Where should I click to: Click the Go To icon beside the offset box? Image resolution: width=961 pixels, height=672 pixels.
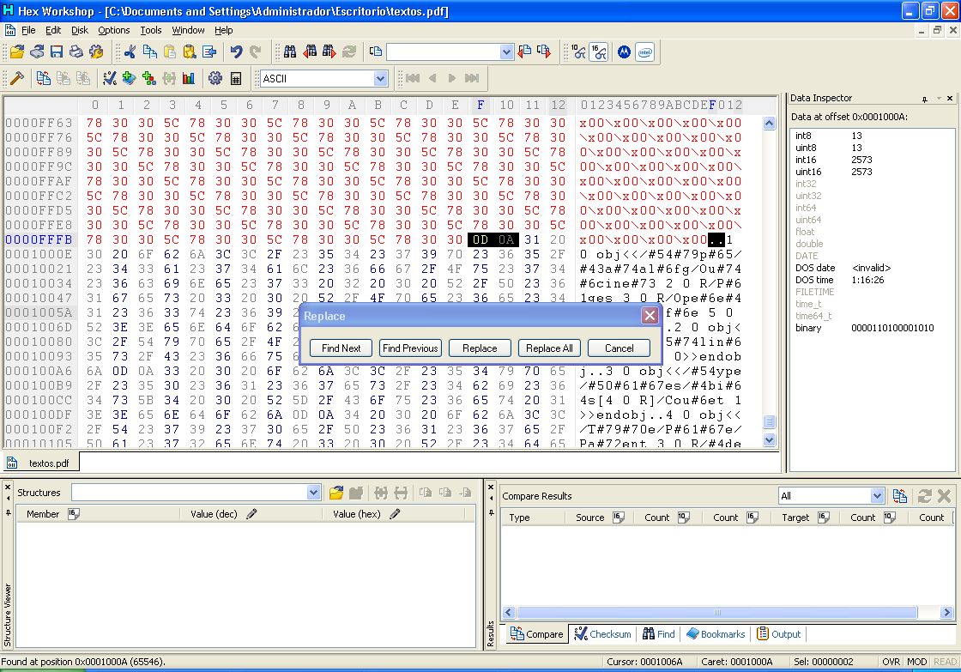click(376, 52)
